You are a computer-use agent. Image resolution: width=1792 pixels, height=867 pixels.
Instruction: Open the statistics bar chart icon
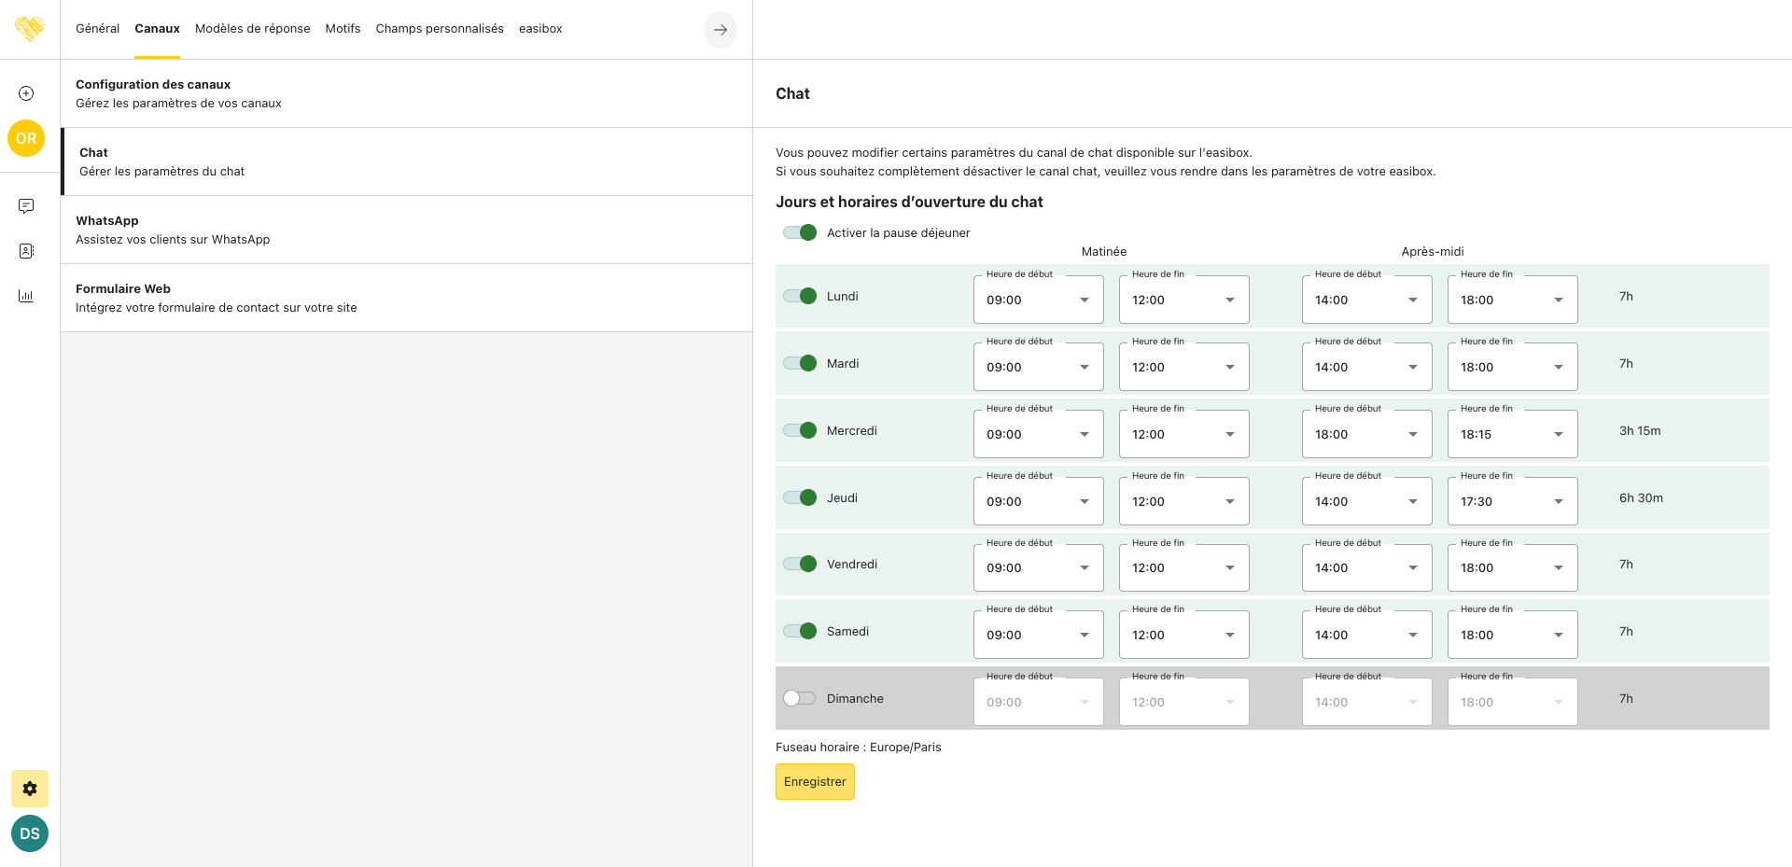click(x=26, y=296)
